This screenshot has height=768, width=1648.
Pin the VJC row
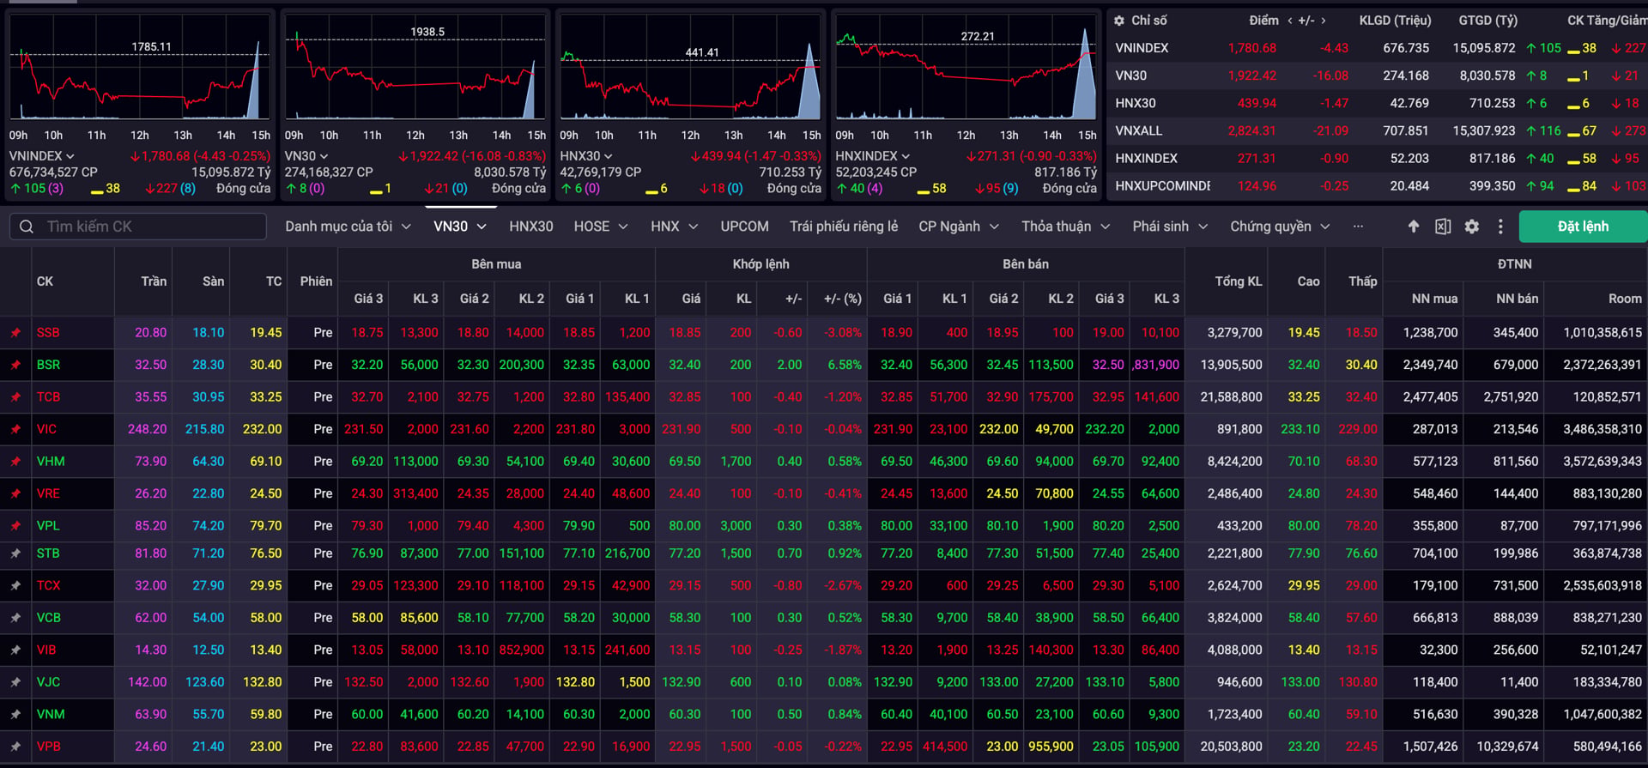coord(15,682)
